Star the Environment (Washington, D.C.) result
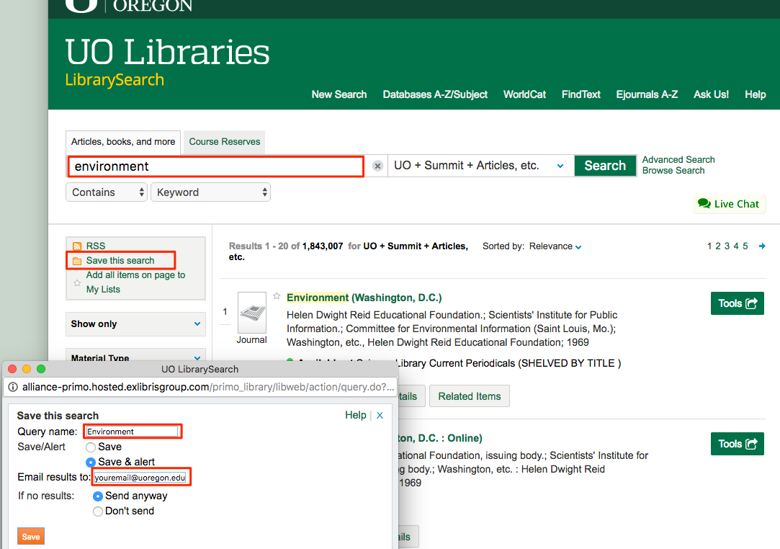Screen dimensions: 780x549 277,296
